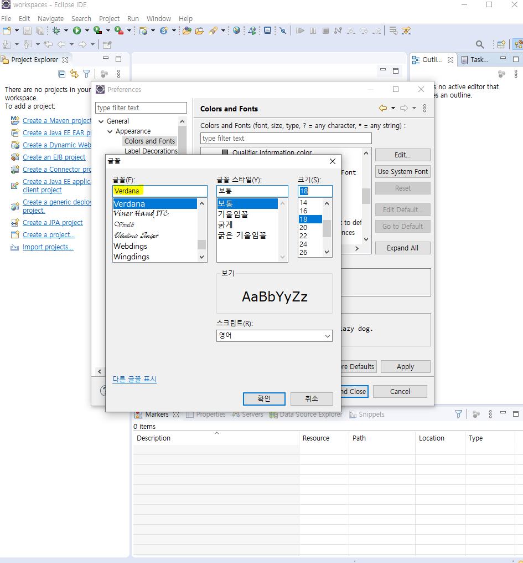Click the filter funnel in Project Explorer

pos(86,74)
